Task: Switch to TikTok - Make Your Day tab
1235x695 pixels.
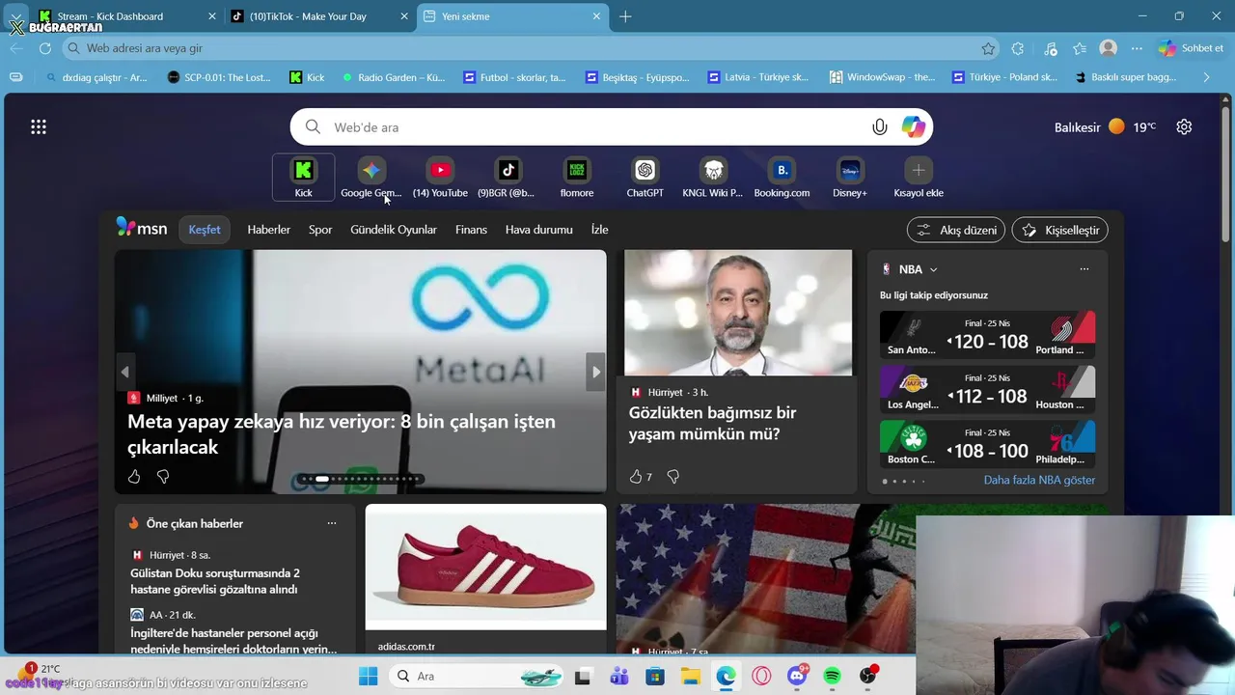Action: pos(318,16)
